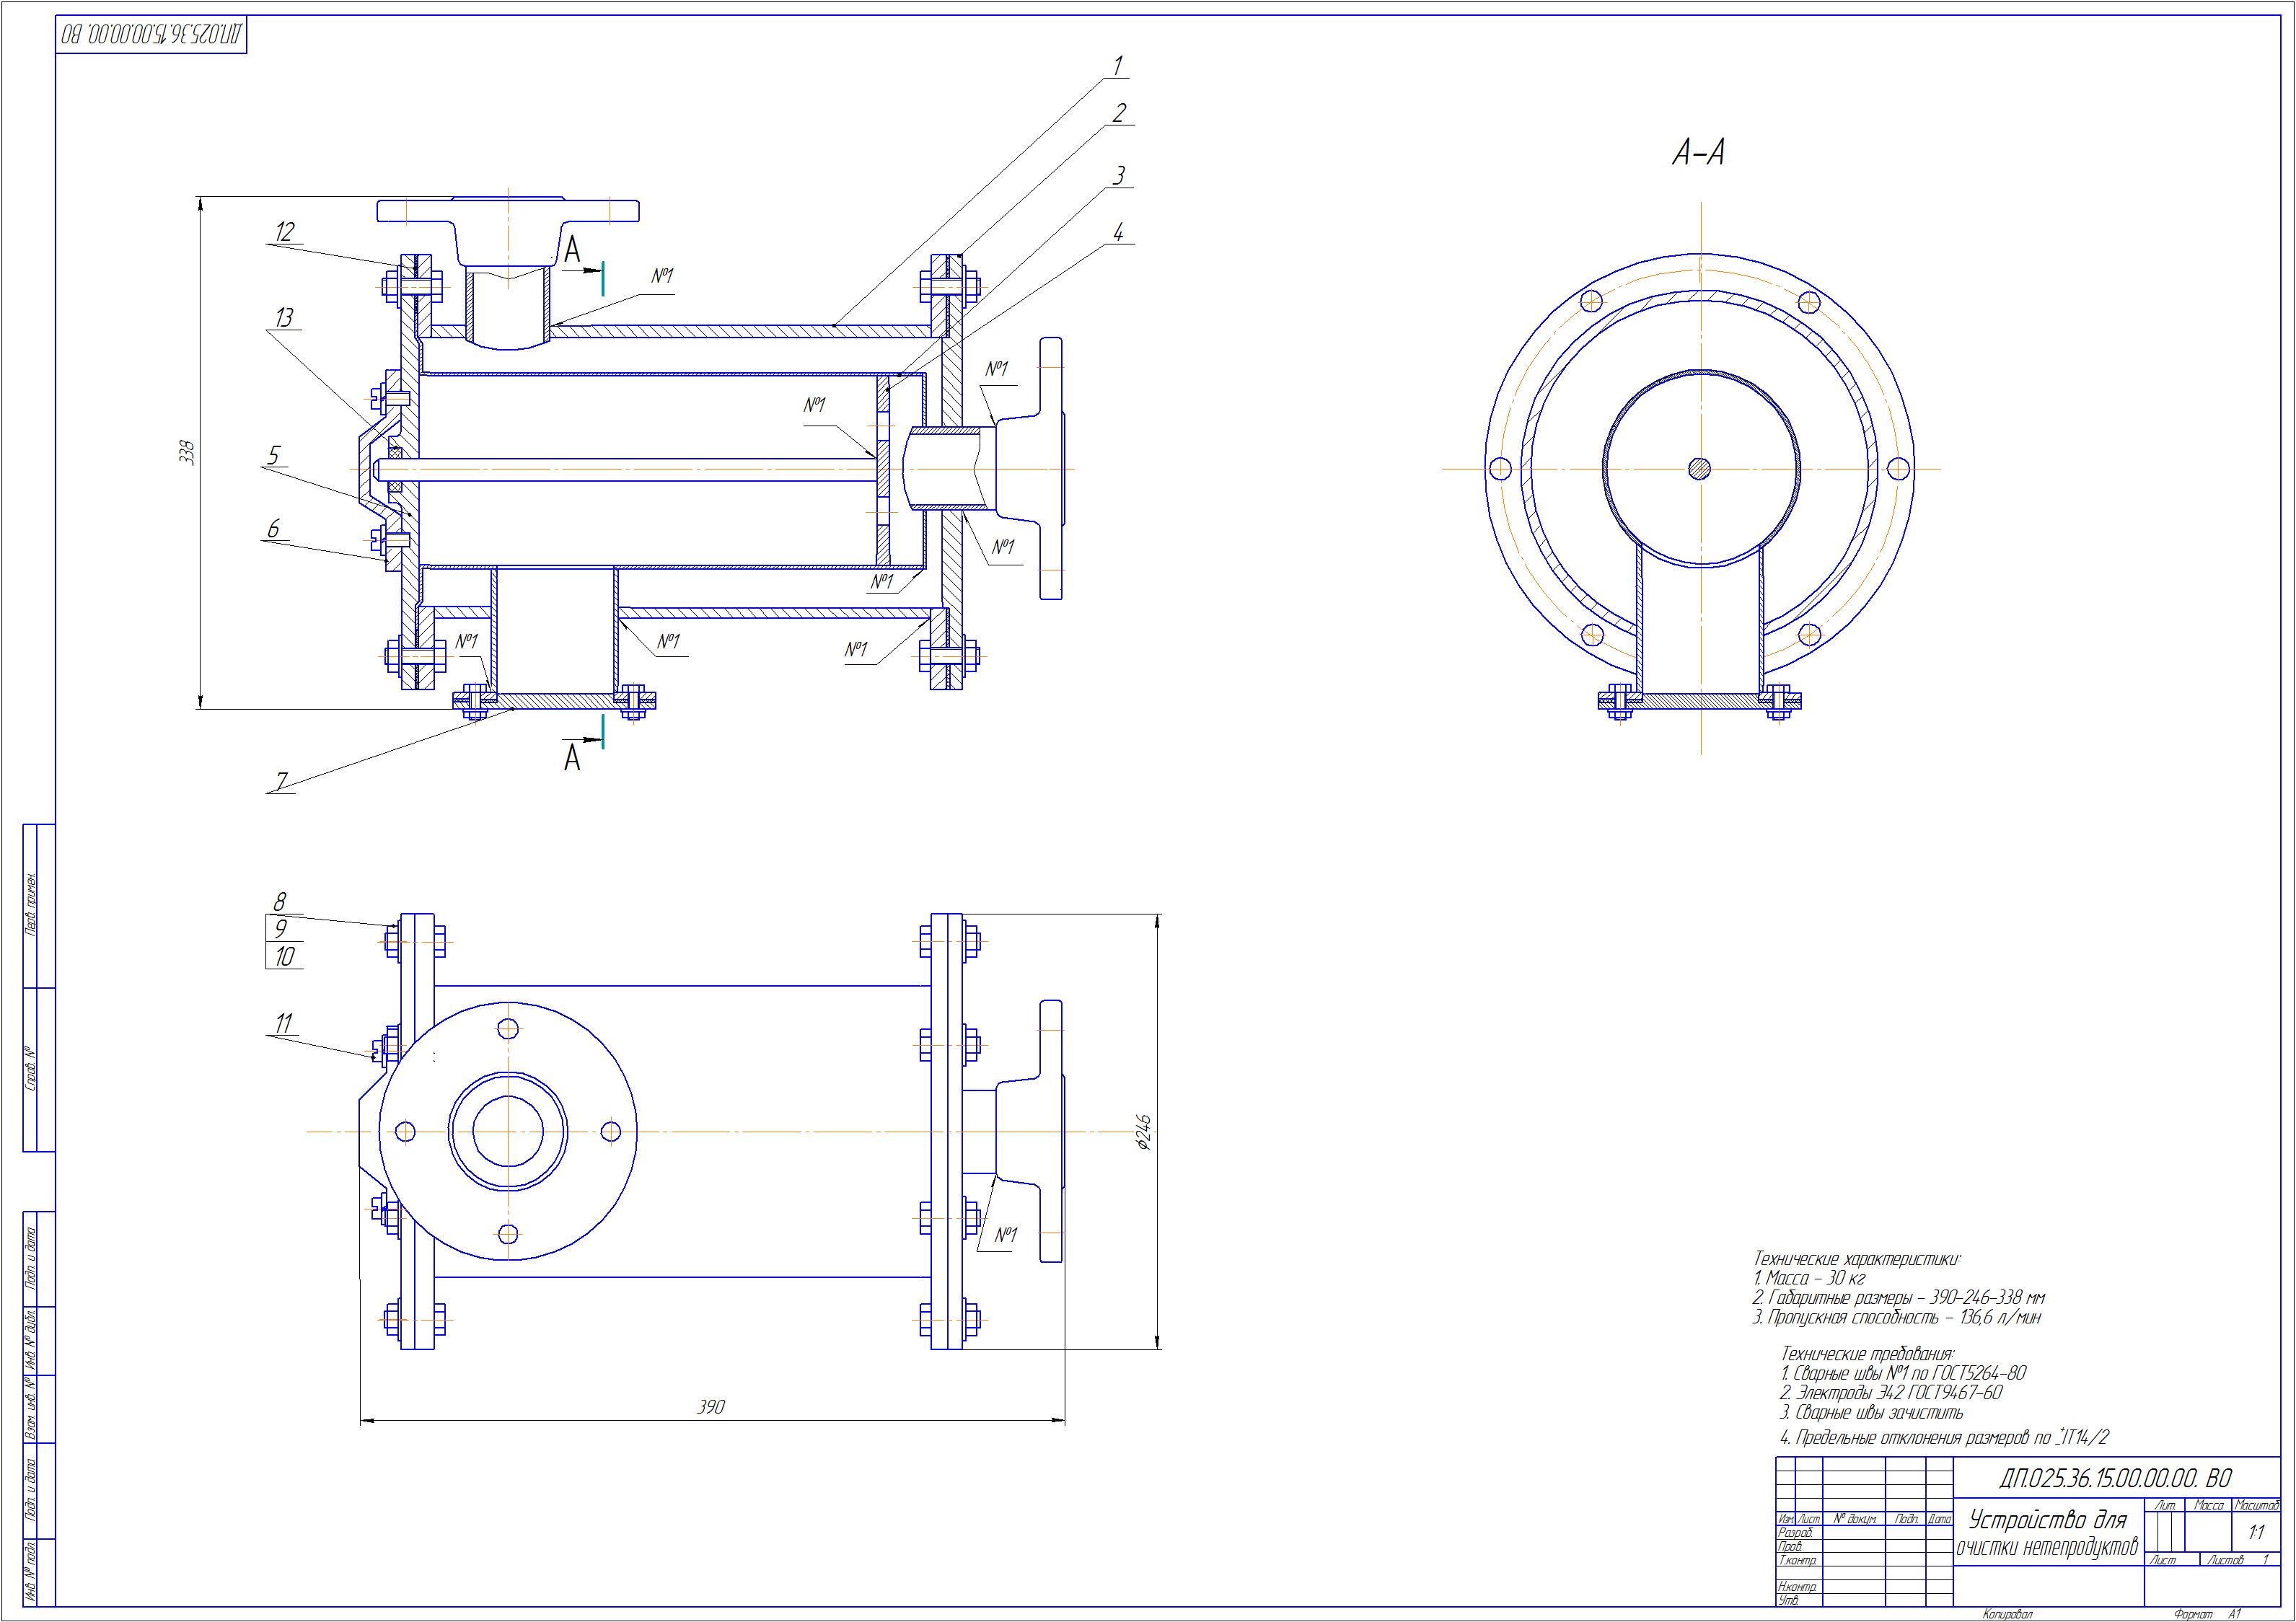Image resolution: width=2296 pixels, height=1622 pixels.
Task: Select the vertical "Справ. №" side label
Action: point(30,1068)
